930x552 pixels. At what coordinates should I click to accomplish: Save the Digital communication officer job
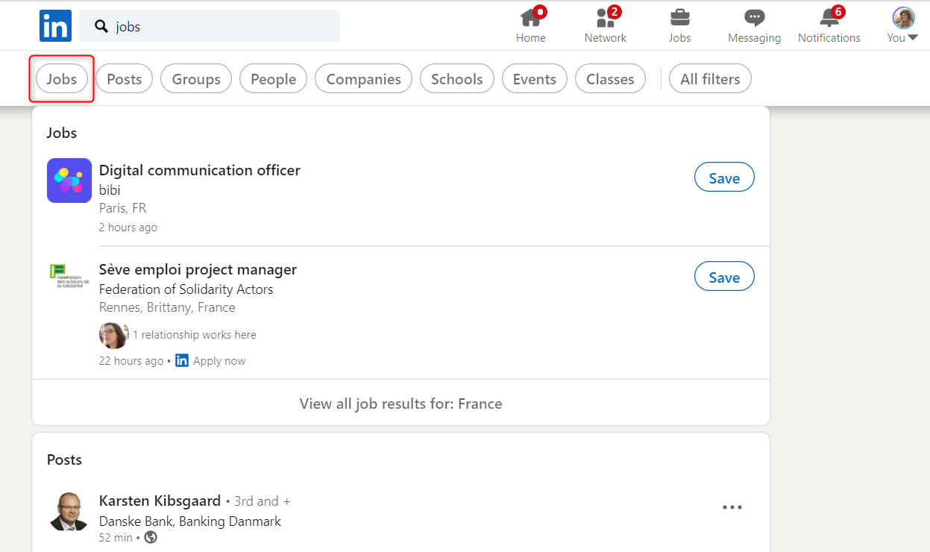point(724,178)
